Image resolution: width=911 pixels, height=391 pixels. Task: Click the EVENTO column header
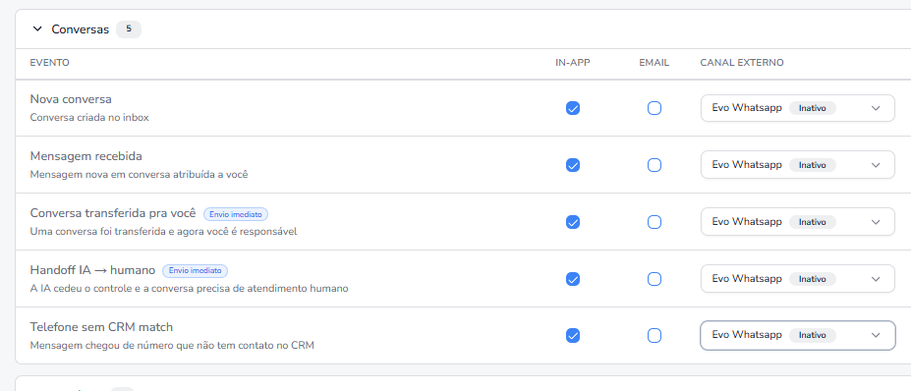49,63
